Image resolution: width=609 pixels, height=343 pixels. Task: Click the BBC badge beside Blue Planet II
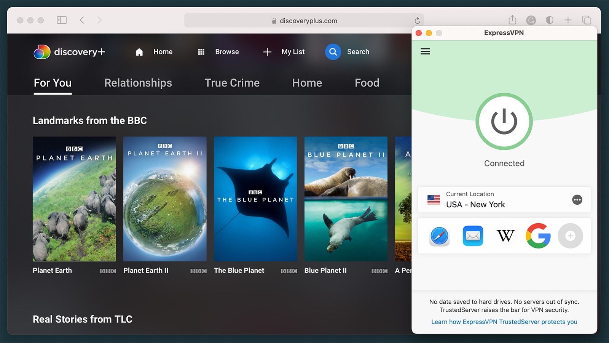coord(379,271)
